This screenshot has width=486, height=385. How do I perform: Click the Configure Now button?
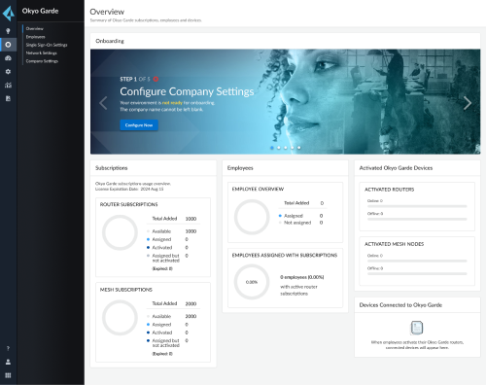pos(139,125)
